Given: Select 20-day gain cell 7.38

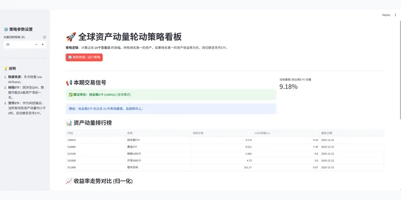Looking at the screenshot, I should pyautogui.click(x=287, y=147).
